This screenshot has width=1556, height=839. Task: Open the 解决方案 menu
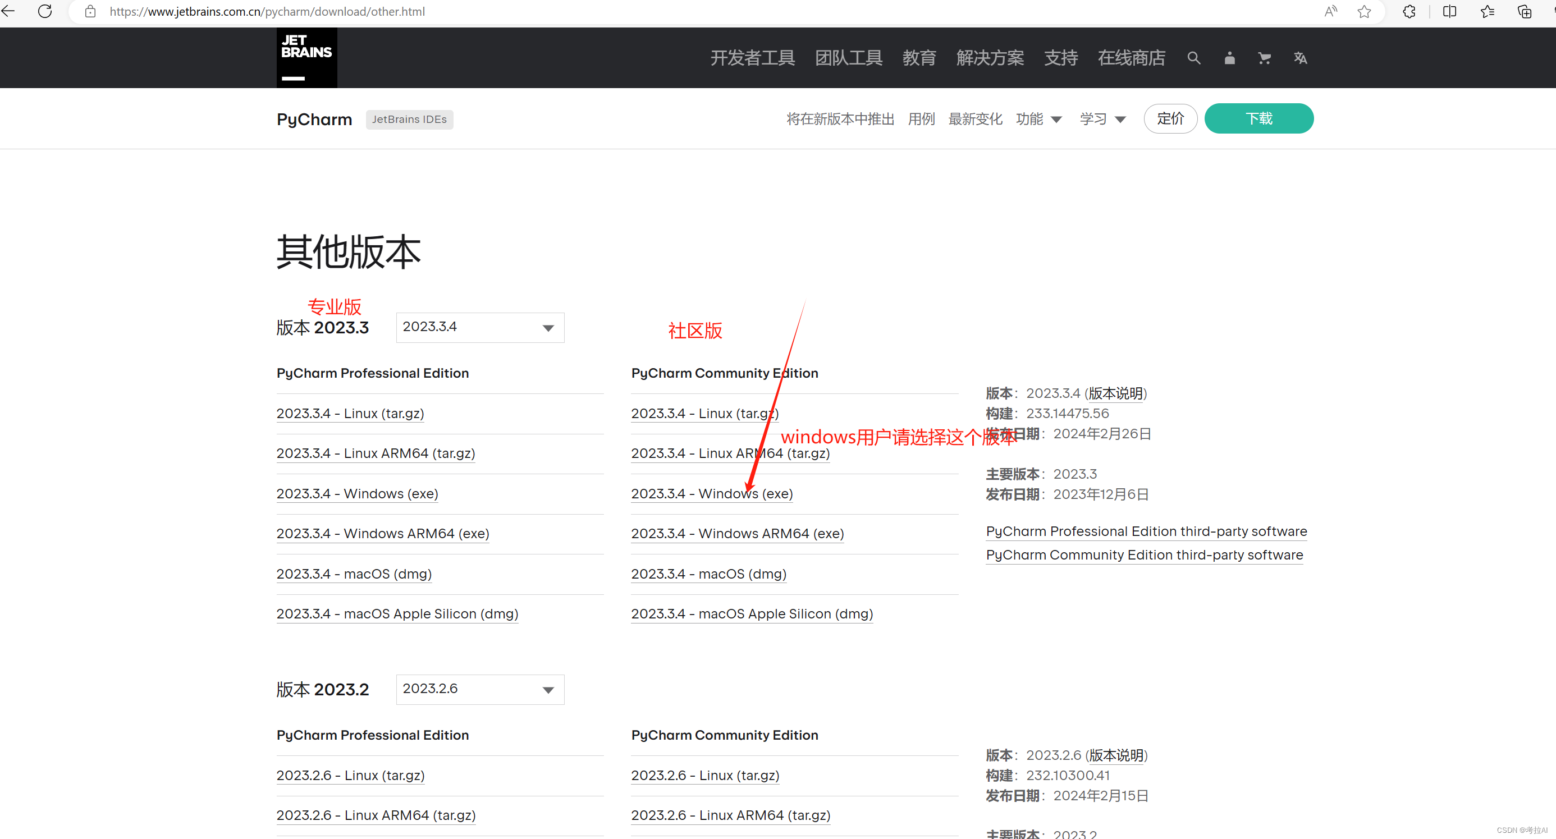[990, 58]
